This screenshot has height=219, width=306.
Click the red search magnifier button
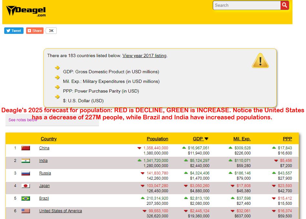(284, 5)
